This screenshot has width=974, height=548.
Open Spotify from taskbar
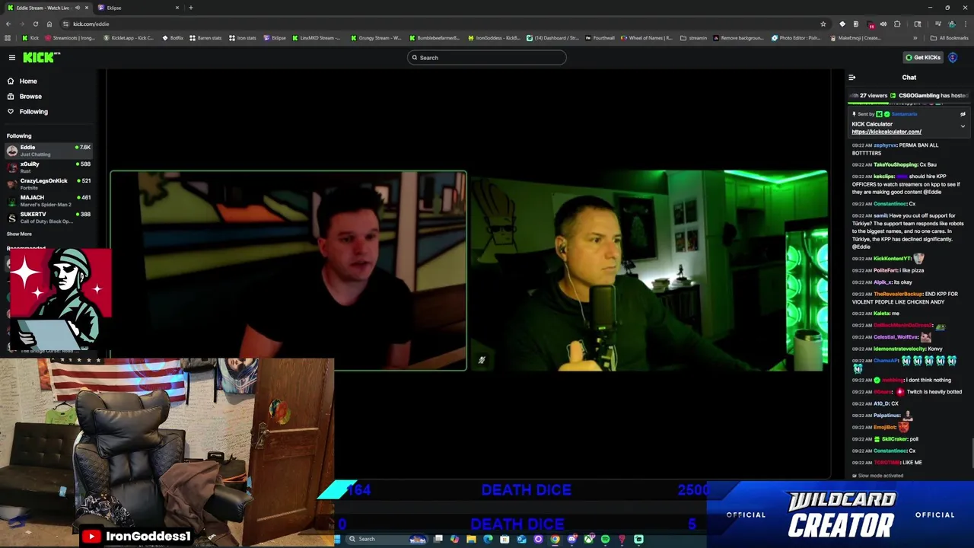coord(605,539)
